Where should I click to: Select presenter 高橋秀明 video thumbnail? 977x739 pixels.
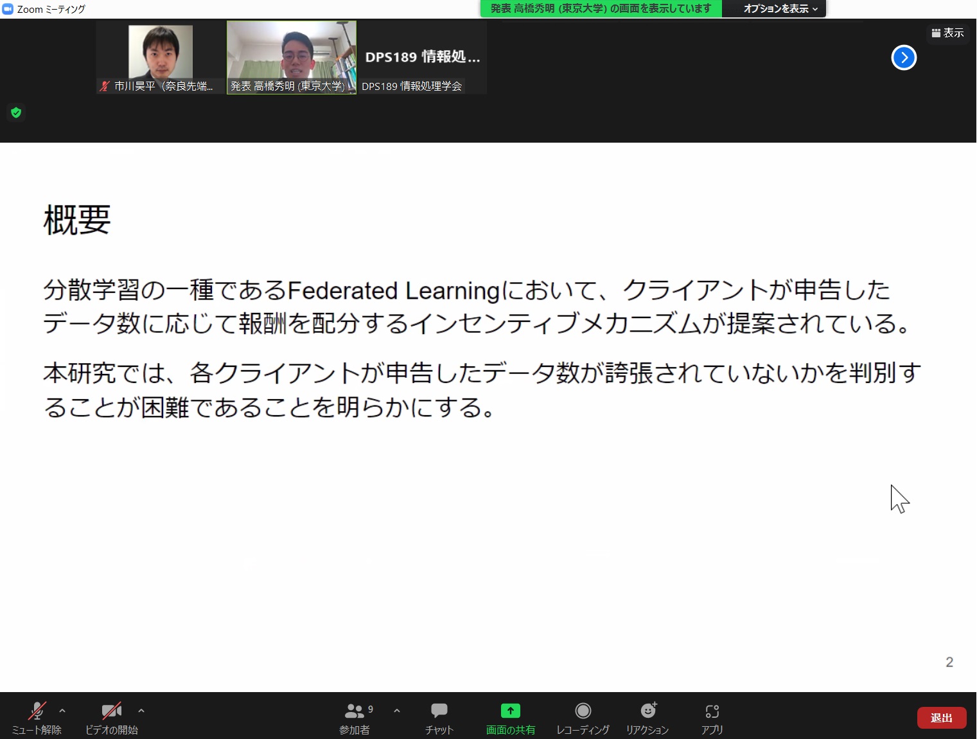(292, 57)
